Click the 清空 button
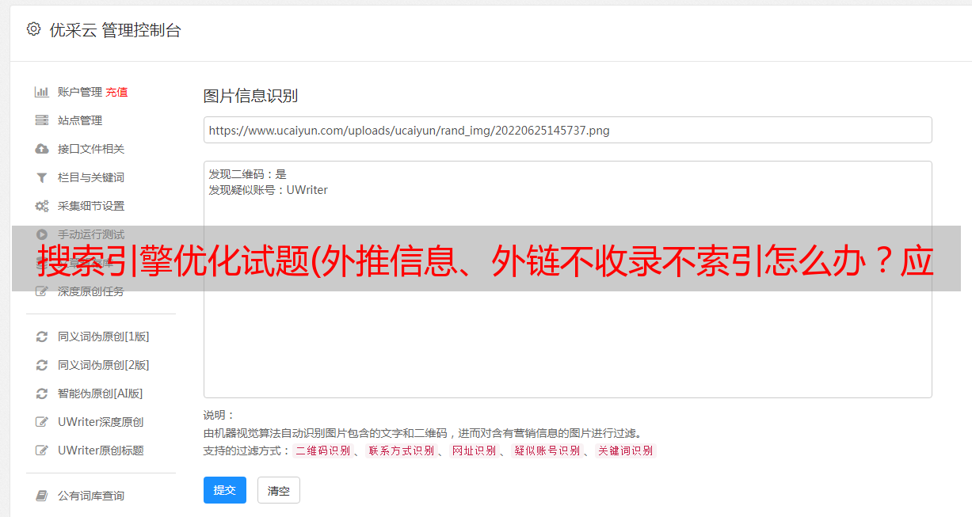The height and width of the screenshot is (517, 972). [x=279, y=490]
